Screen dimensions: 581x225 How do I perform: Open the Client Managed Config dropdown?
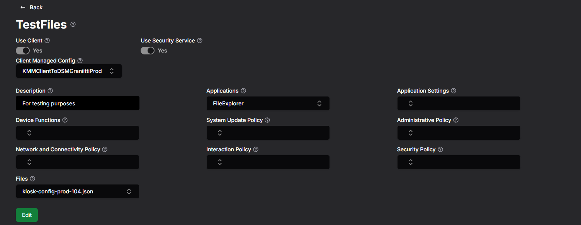click(69, 71)
